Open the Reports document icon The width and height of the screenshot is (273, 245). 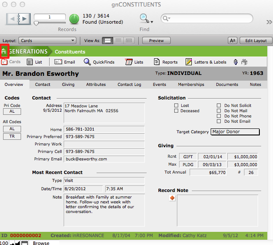[x=157, y=62]
